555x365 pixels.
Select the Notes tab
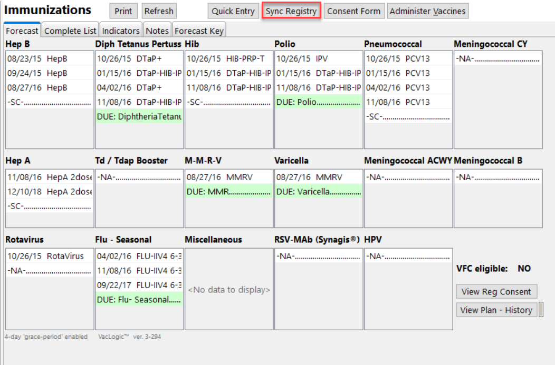click(x=157, y=31)
